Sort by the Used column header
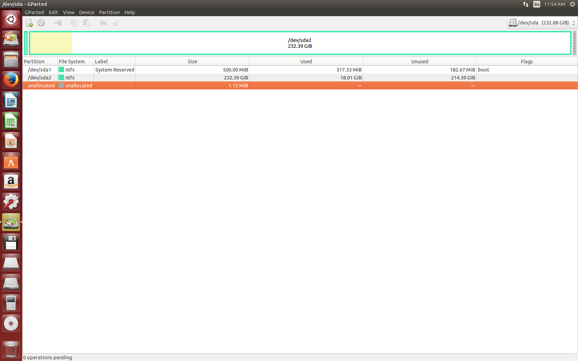Viewport: 578px width, 361px height. (x=306, y=62)
